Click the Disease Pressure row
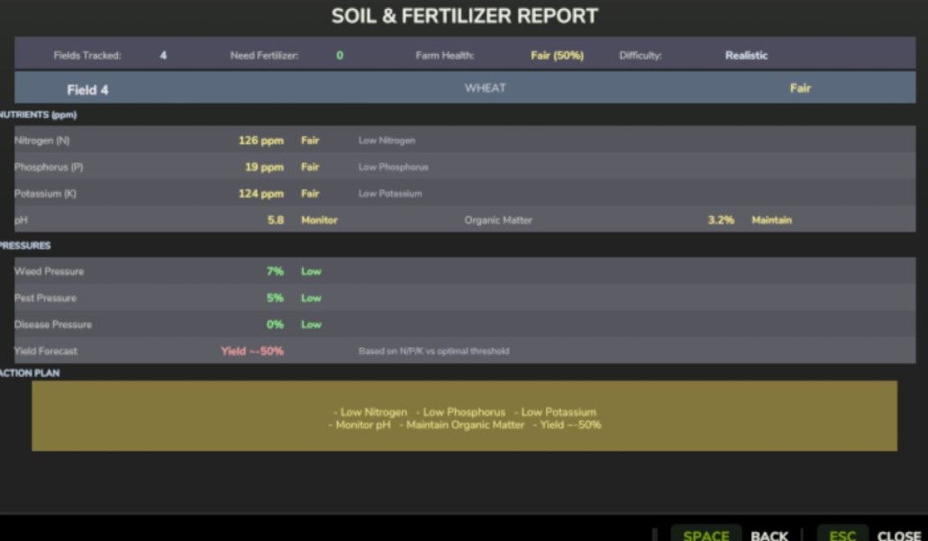 [465, 324]
